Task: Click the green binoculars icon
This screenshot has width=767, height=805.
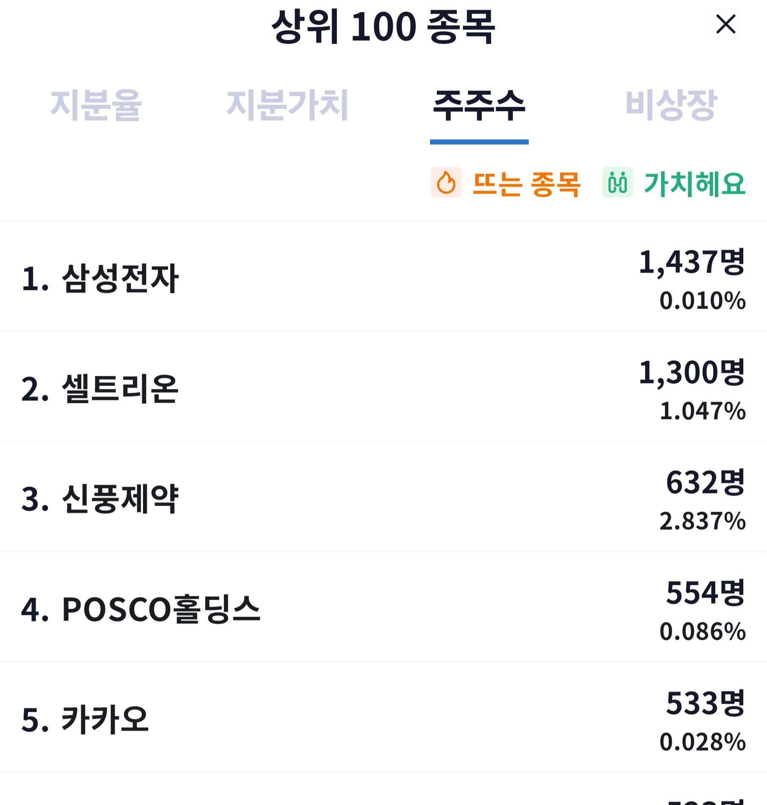Action: (618, 182)
